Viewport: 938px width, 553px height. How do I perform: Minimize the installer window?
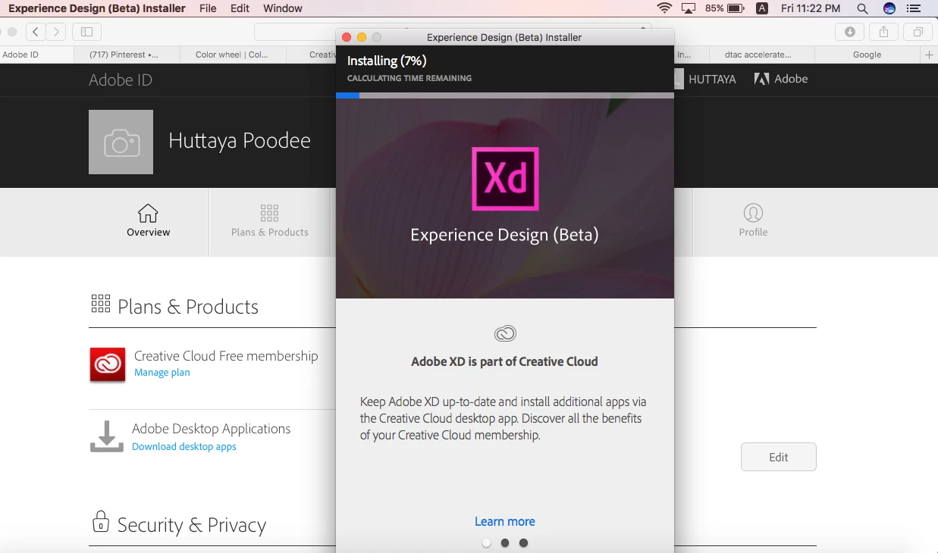coord(362,37)
